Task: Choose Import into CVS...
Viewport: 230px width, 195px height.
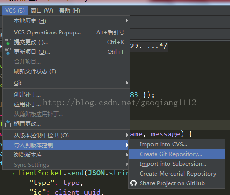Action: click(x=176, y=144)
